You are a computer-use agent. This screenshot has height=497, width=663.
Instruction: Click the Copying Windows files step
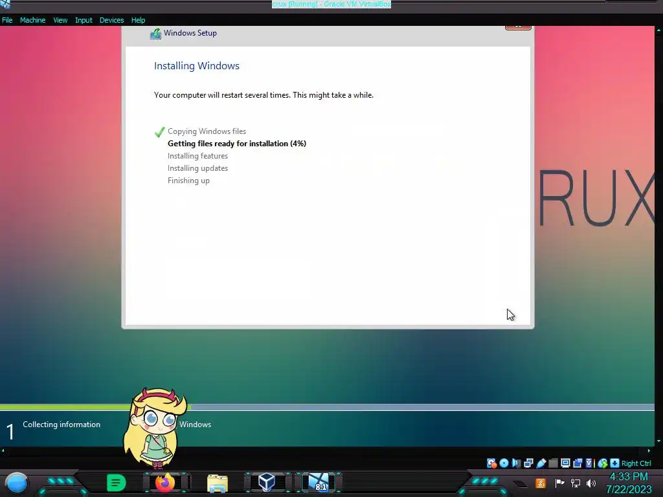click(x=207, y=131)
